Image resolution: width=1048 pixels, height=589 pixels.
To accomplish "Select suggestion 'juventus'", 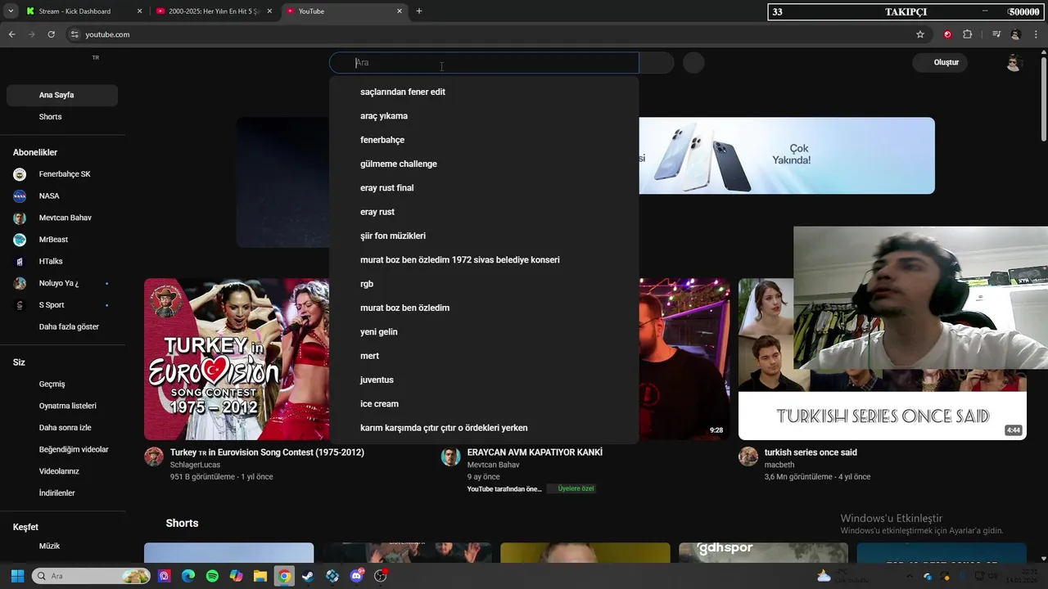I will [x=484, y=380].
